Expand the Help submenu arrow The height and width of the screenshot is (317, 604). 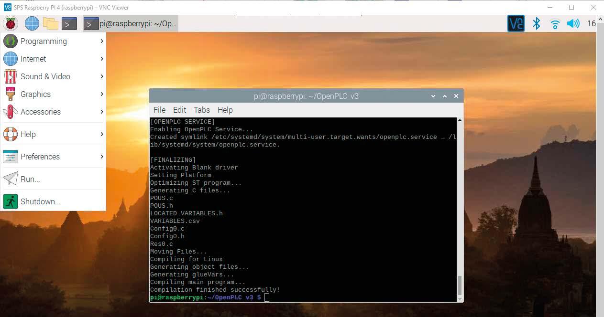coord(102,134)
